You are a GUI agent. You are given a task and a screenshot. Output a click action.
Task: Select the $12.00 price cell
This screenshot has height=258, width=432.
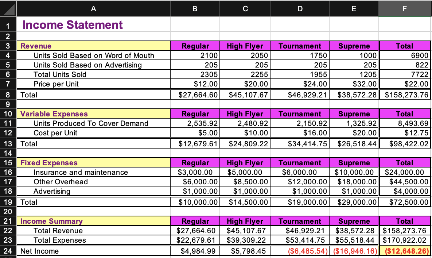tap(195, 84)
